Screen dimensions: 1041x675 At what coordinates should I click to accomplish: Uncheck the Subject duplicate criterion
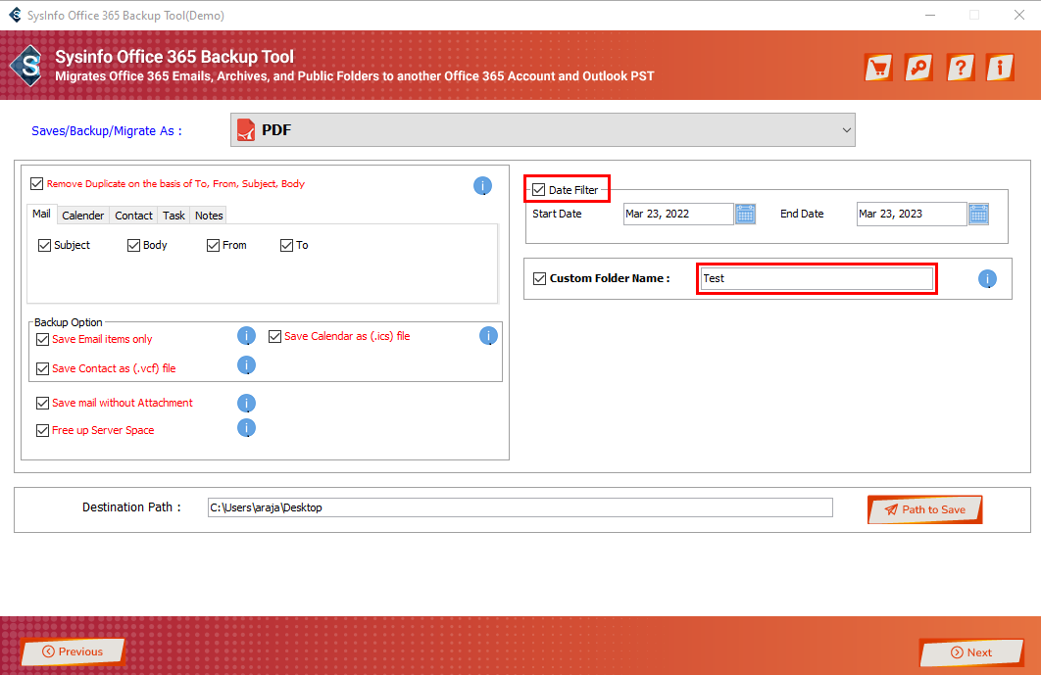tap(44, 246)
